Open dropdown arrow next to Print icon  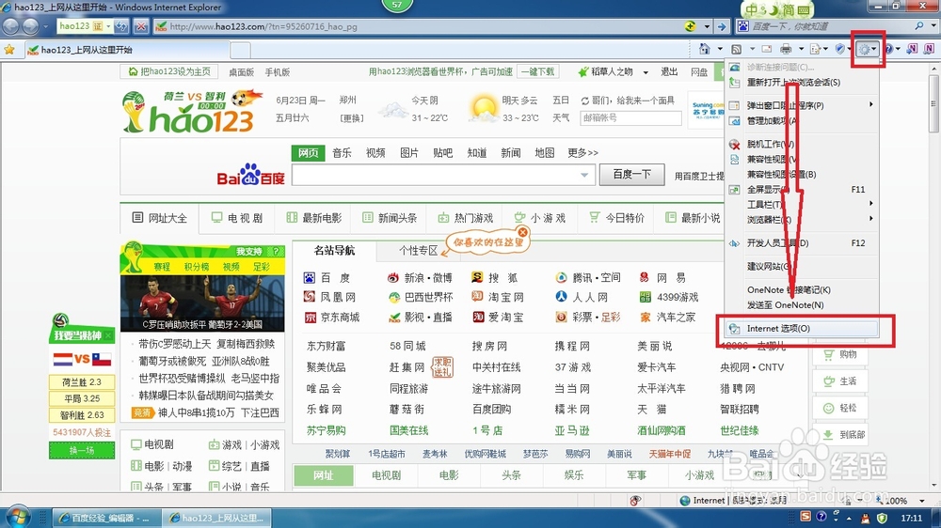click(801, 49)
